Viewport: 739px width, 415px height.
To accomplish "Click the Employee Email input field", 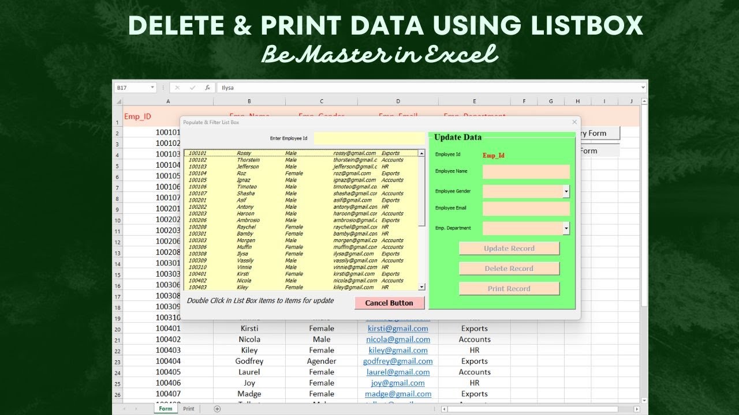I will [x=526, y=209].
